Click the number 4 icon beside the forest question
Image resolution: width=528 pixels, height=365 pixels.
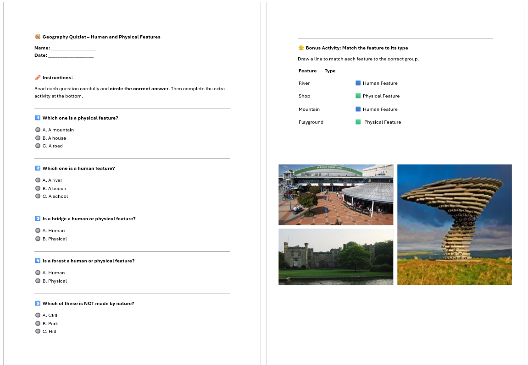click(x=38, y=261)
